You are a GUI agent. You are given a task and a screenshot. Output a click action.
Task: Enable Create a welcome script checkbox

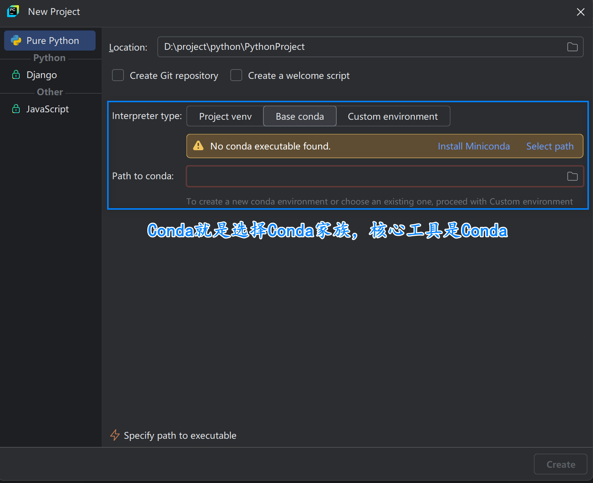[236, 75]
